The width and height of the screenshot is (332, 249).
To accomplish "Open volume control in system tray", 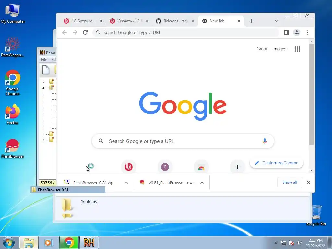I will click(x=299, y=243).
